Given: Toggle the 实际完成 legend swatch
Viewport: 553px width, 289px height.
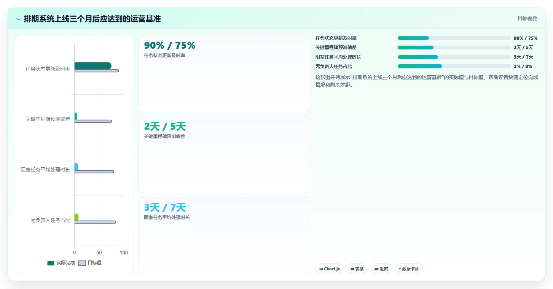Looking at the screenshot, I should pyautogui.click(x=51, y=263).
